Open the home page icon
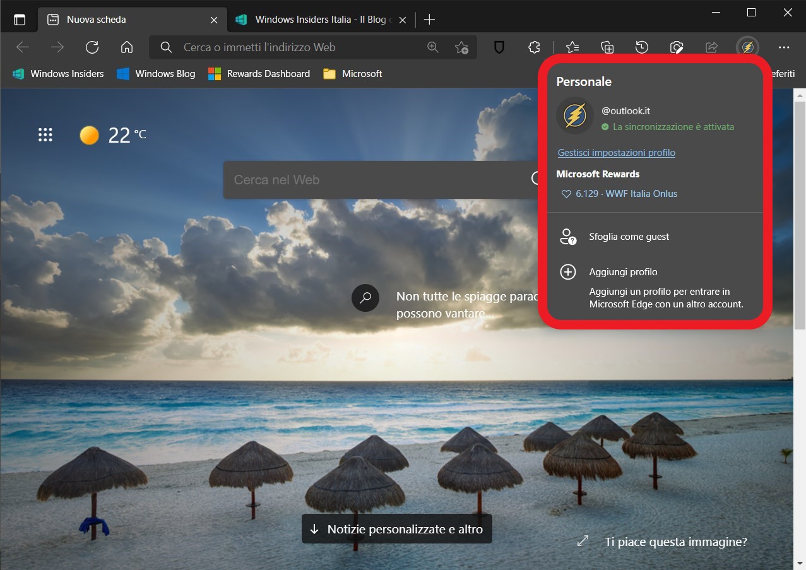The width and height of the screenshot is (806, 570). [x=127, y=47]
